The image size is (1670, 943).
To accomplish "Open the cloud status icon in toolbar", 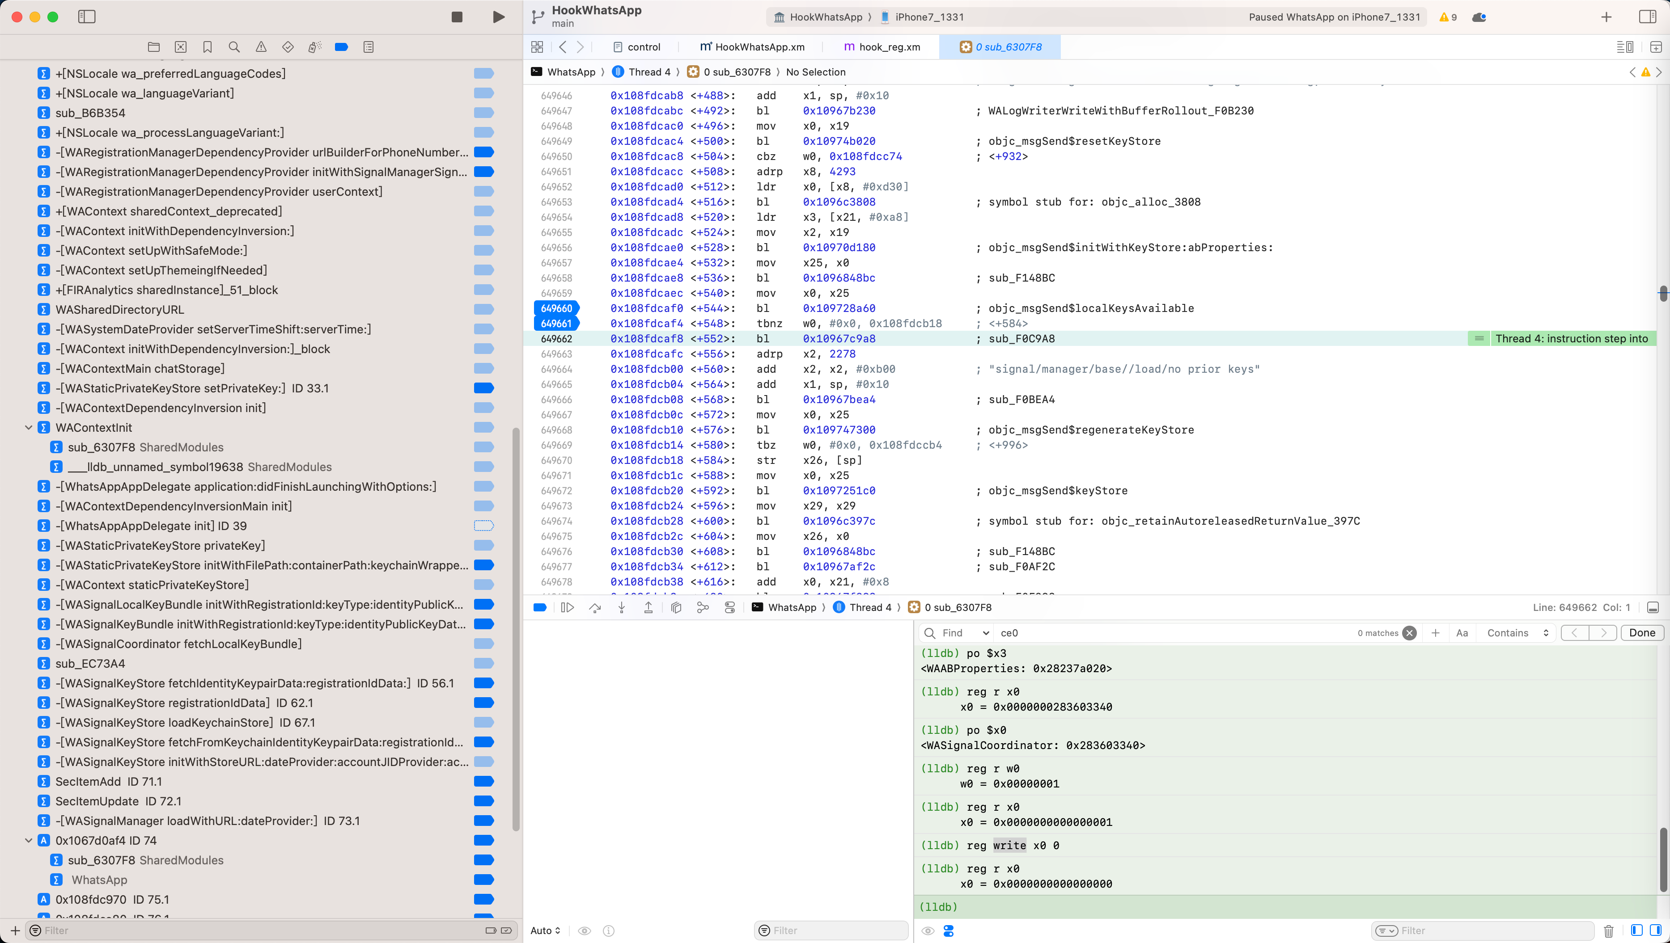I will pos(1479,17).
